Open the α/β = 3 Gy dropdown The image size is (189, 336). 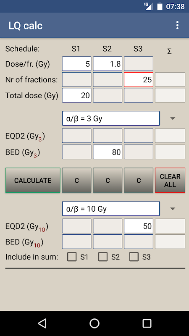tap(111, 118)
